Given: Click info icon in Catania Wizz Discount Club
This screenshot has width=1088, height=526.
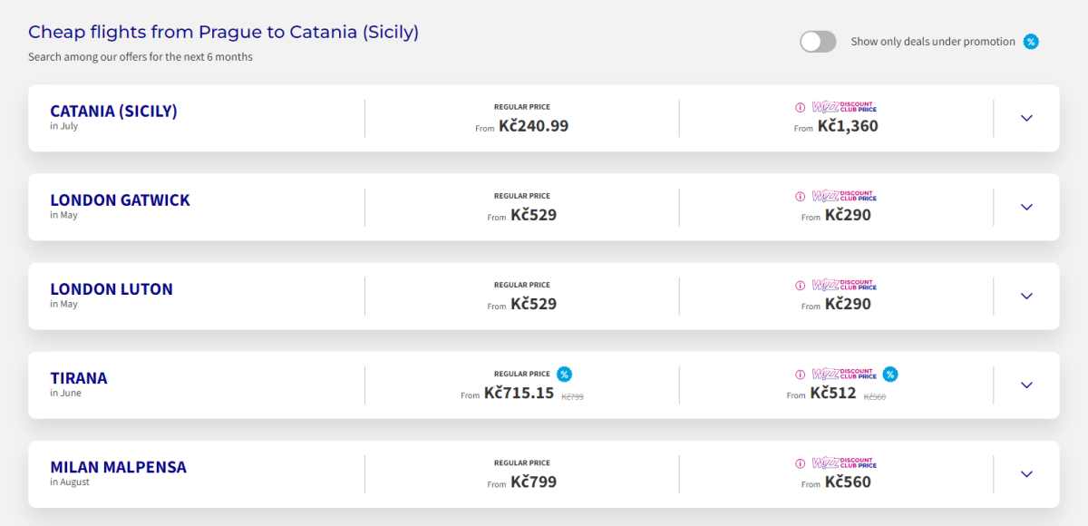Looking at the screenshot, I should [x=800, y=107].
